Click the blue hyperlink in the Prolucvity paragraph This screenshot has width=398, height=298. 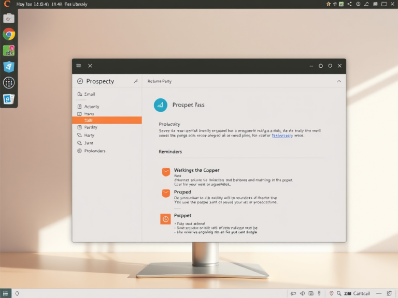282,136
